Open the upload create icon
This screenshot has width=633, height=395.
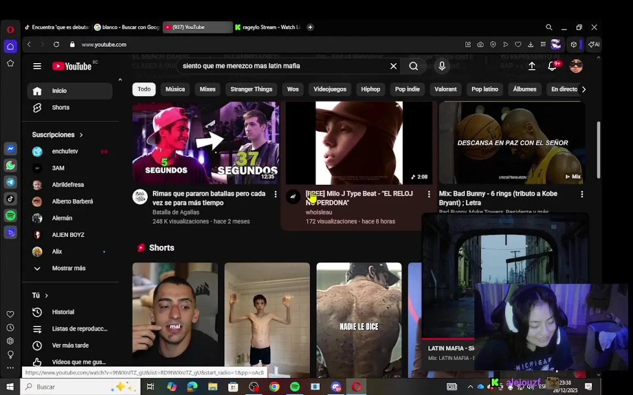532,66
